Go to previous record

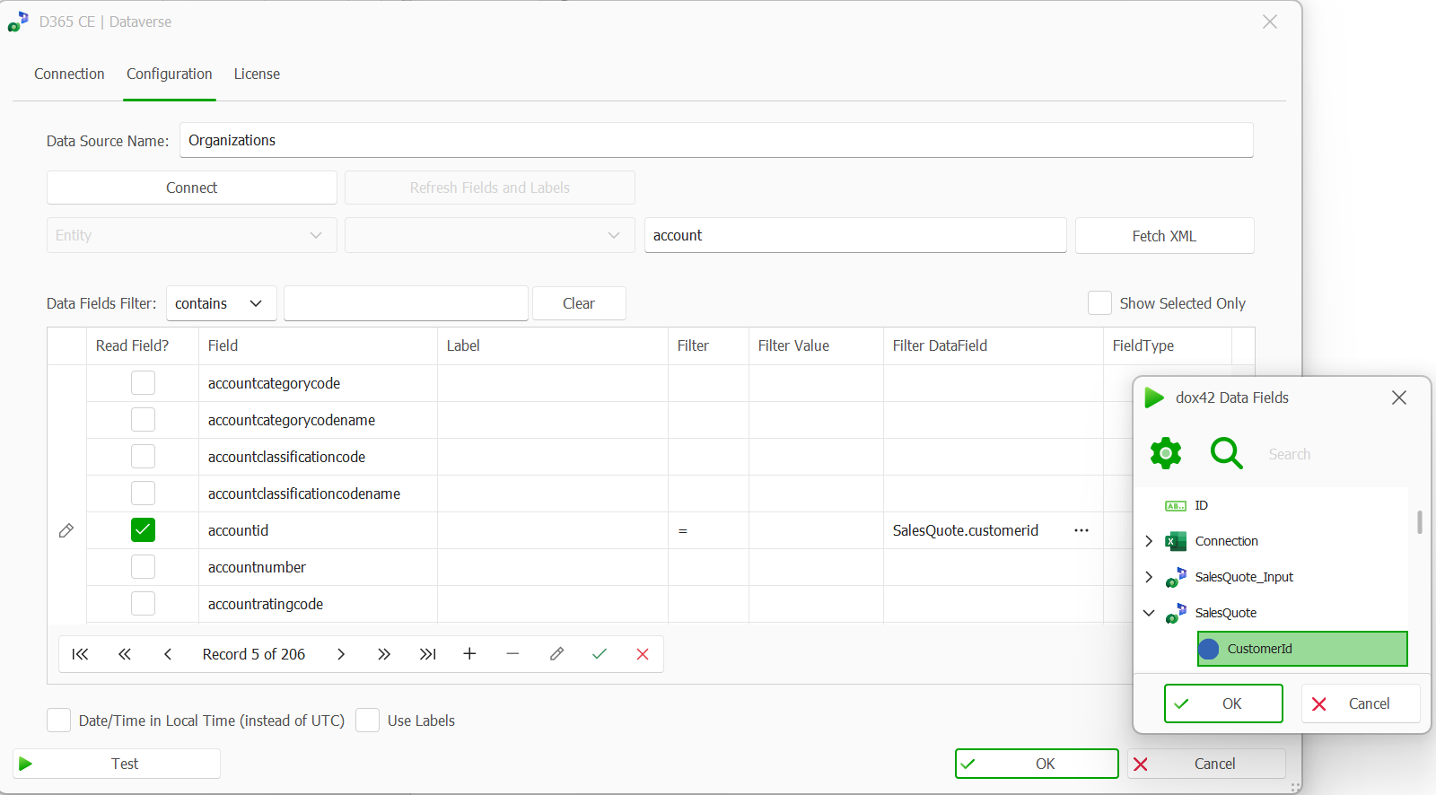pos(168,654)
